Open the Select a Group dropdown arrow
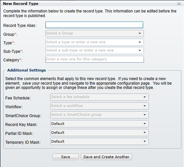 pyautogui.click(x=140, y=33)
